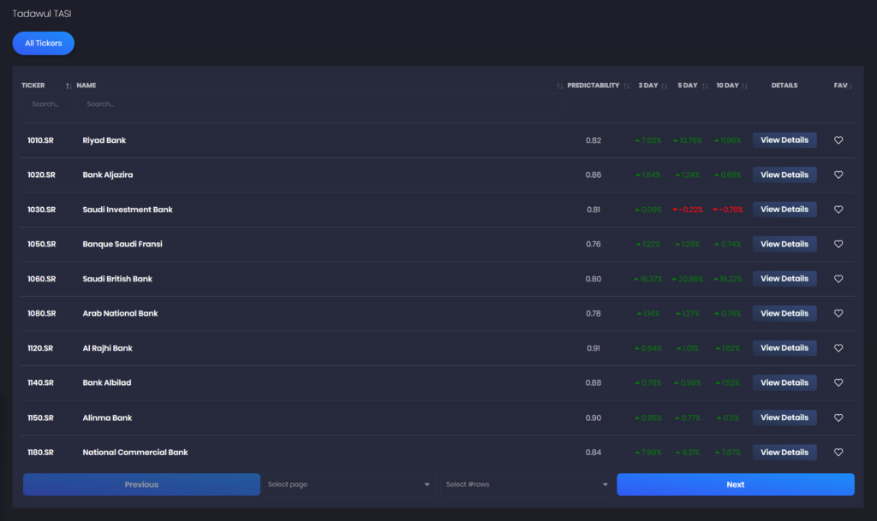This screenshot has height=521, width=877.
Task: Click ticker 1030.SR
Action: [41, 210]
